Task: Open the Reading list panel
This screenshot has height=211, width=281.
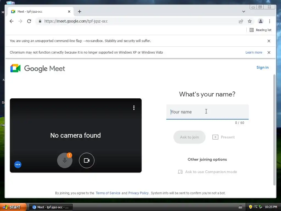Action: (x=260, y=30)
